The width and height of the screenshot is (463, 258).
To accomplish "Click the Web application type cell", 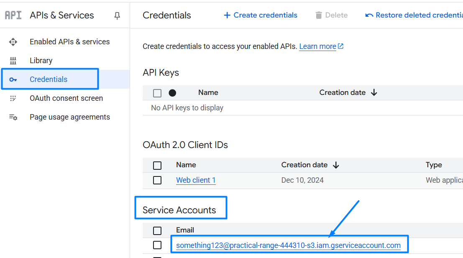I will (x=445, y=180).
